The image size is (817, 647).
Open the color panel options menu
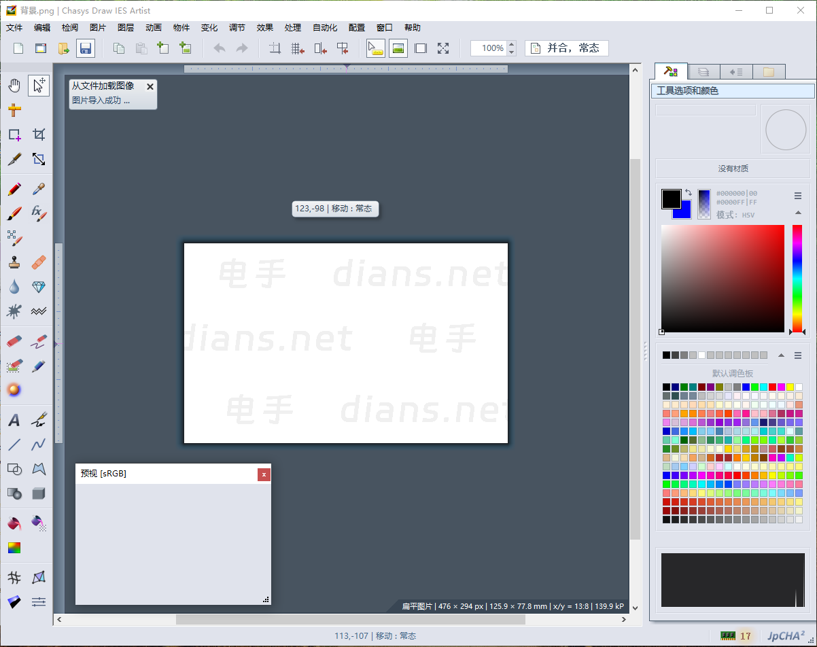click(798, 196)
